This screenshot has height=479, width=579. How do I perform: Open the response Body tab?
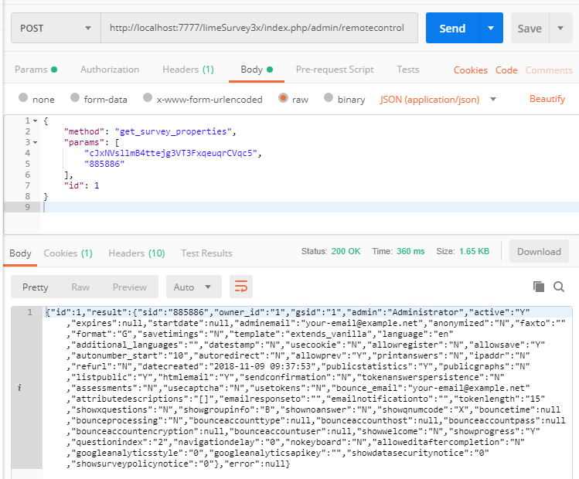[x=20, y=253]
